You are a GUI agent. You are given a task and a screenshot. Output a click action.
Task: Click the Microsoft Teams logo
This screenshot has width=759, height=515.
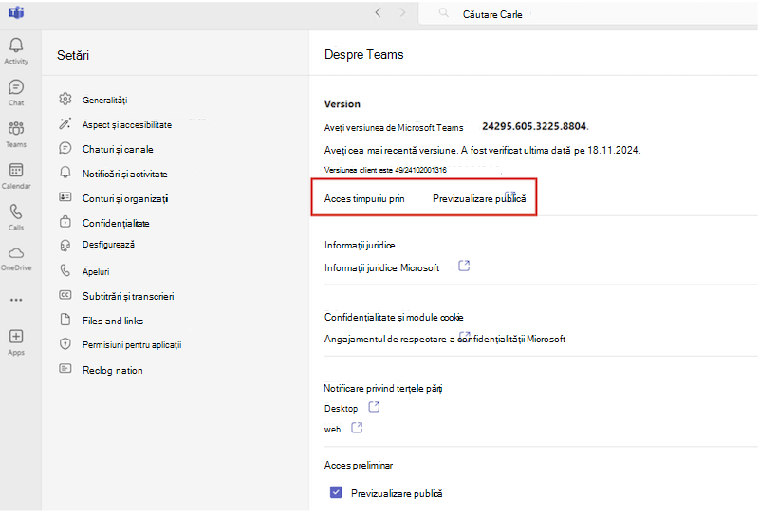coord(16,12)
